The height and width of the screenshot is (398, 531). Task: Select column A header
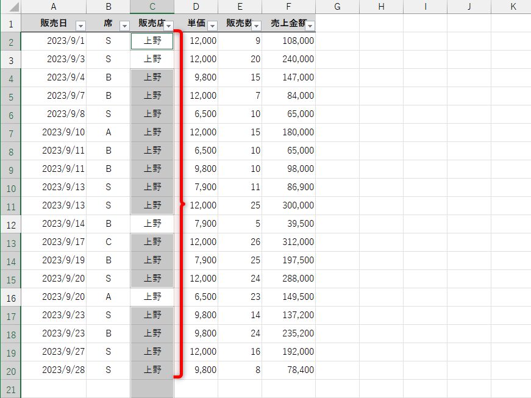tap(54, 7)
